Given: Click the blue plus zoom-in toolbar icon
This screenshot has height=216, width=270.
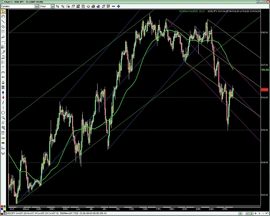Looking at the screenshot, I should coord(118,6).
